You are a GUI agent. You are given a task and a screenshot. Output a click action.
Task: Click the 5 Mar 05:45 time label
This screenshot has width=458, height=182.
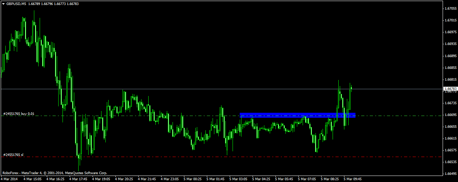(284, 179)
